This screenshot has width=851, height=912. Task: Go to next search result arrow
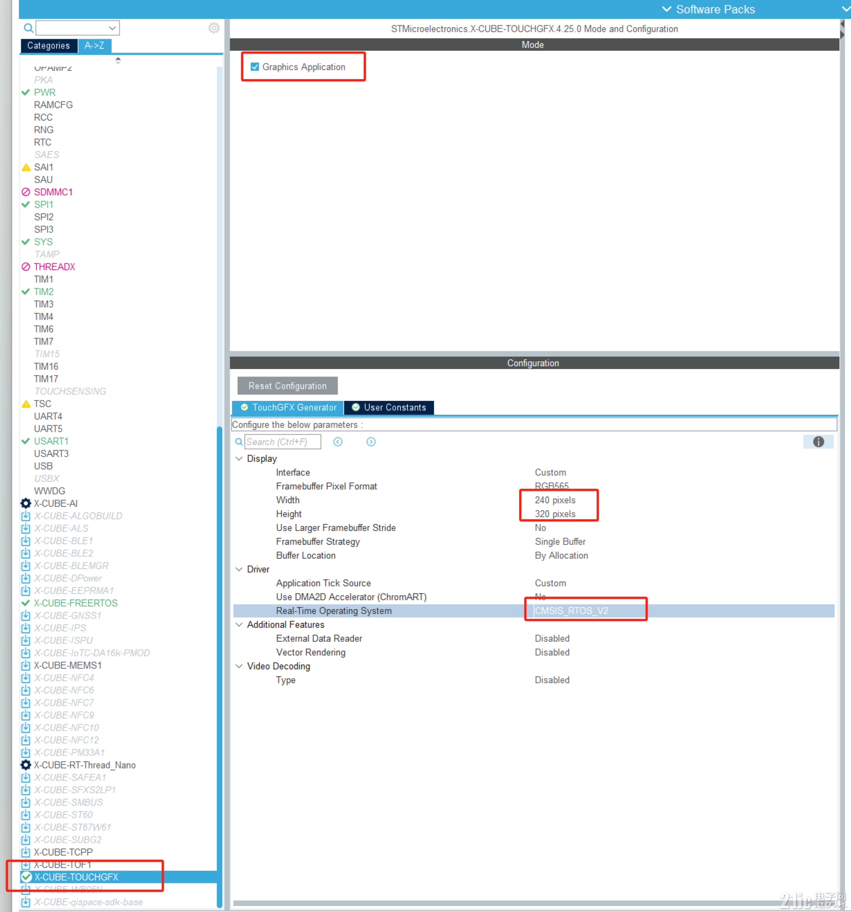tap(371, 441)
